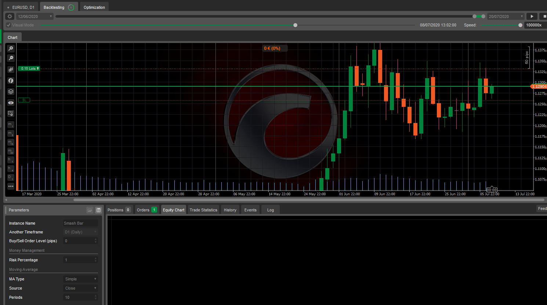547x305 pixels.
Task: Open the Orders tab
Action: [147, 210]
